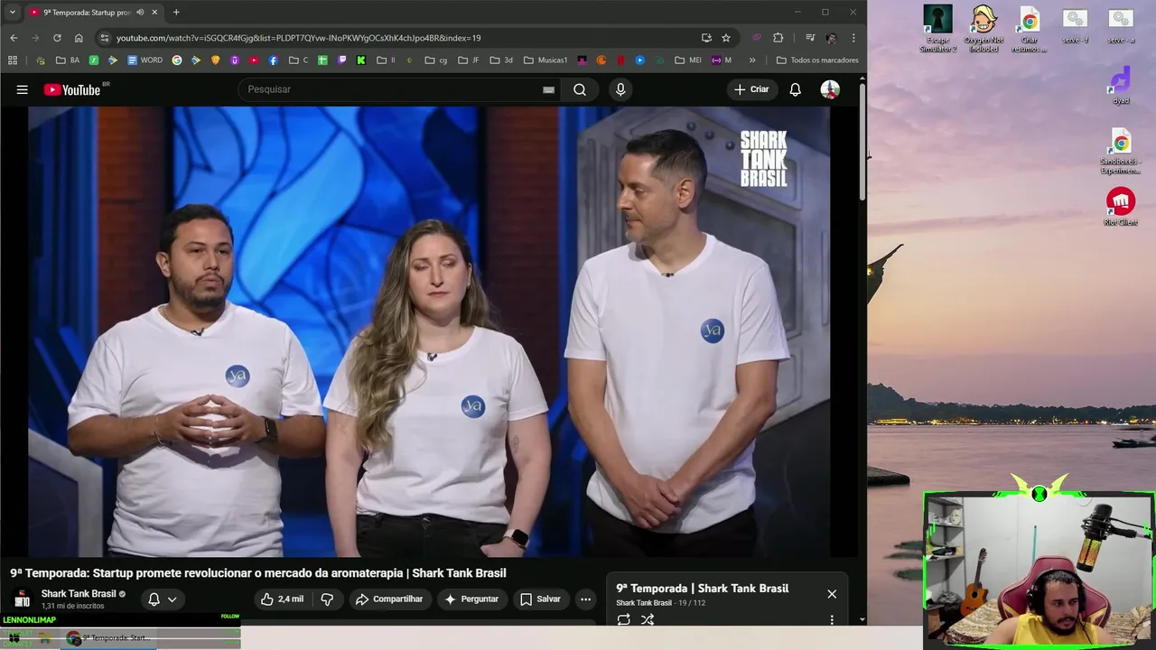Image resolution: width=1156 pixels, height=650 pixels.
Task: Click browser back arrow
Action: click(x=14, y=38)
